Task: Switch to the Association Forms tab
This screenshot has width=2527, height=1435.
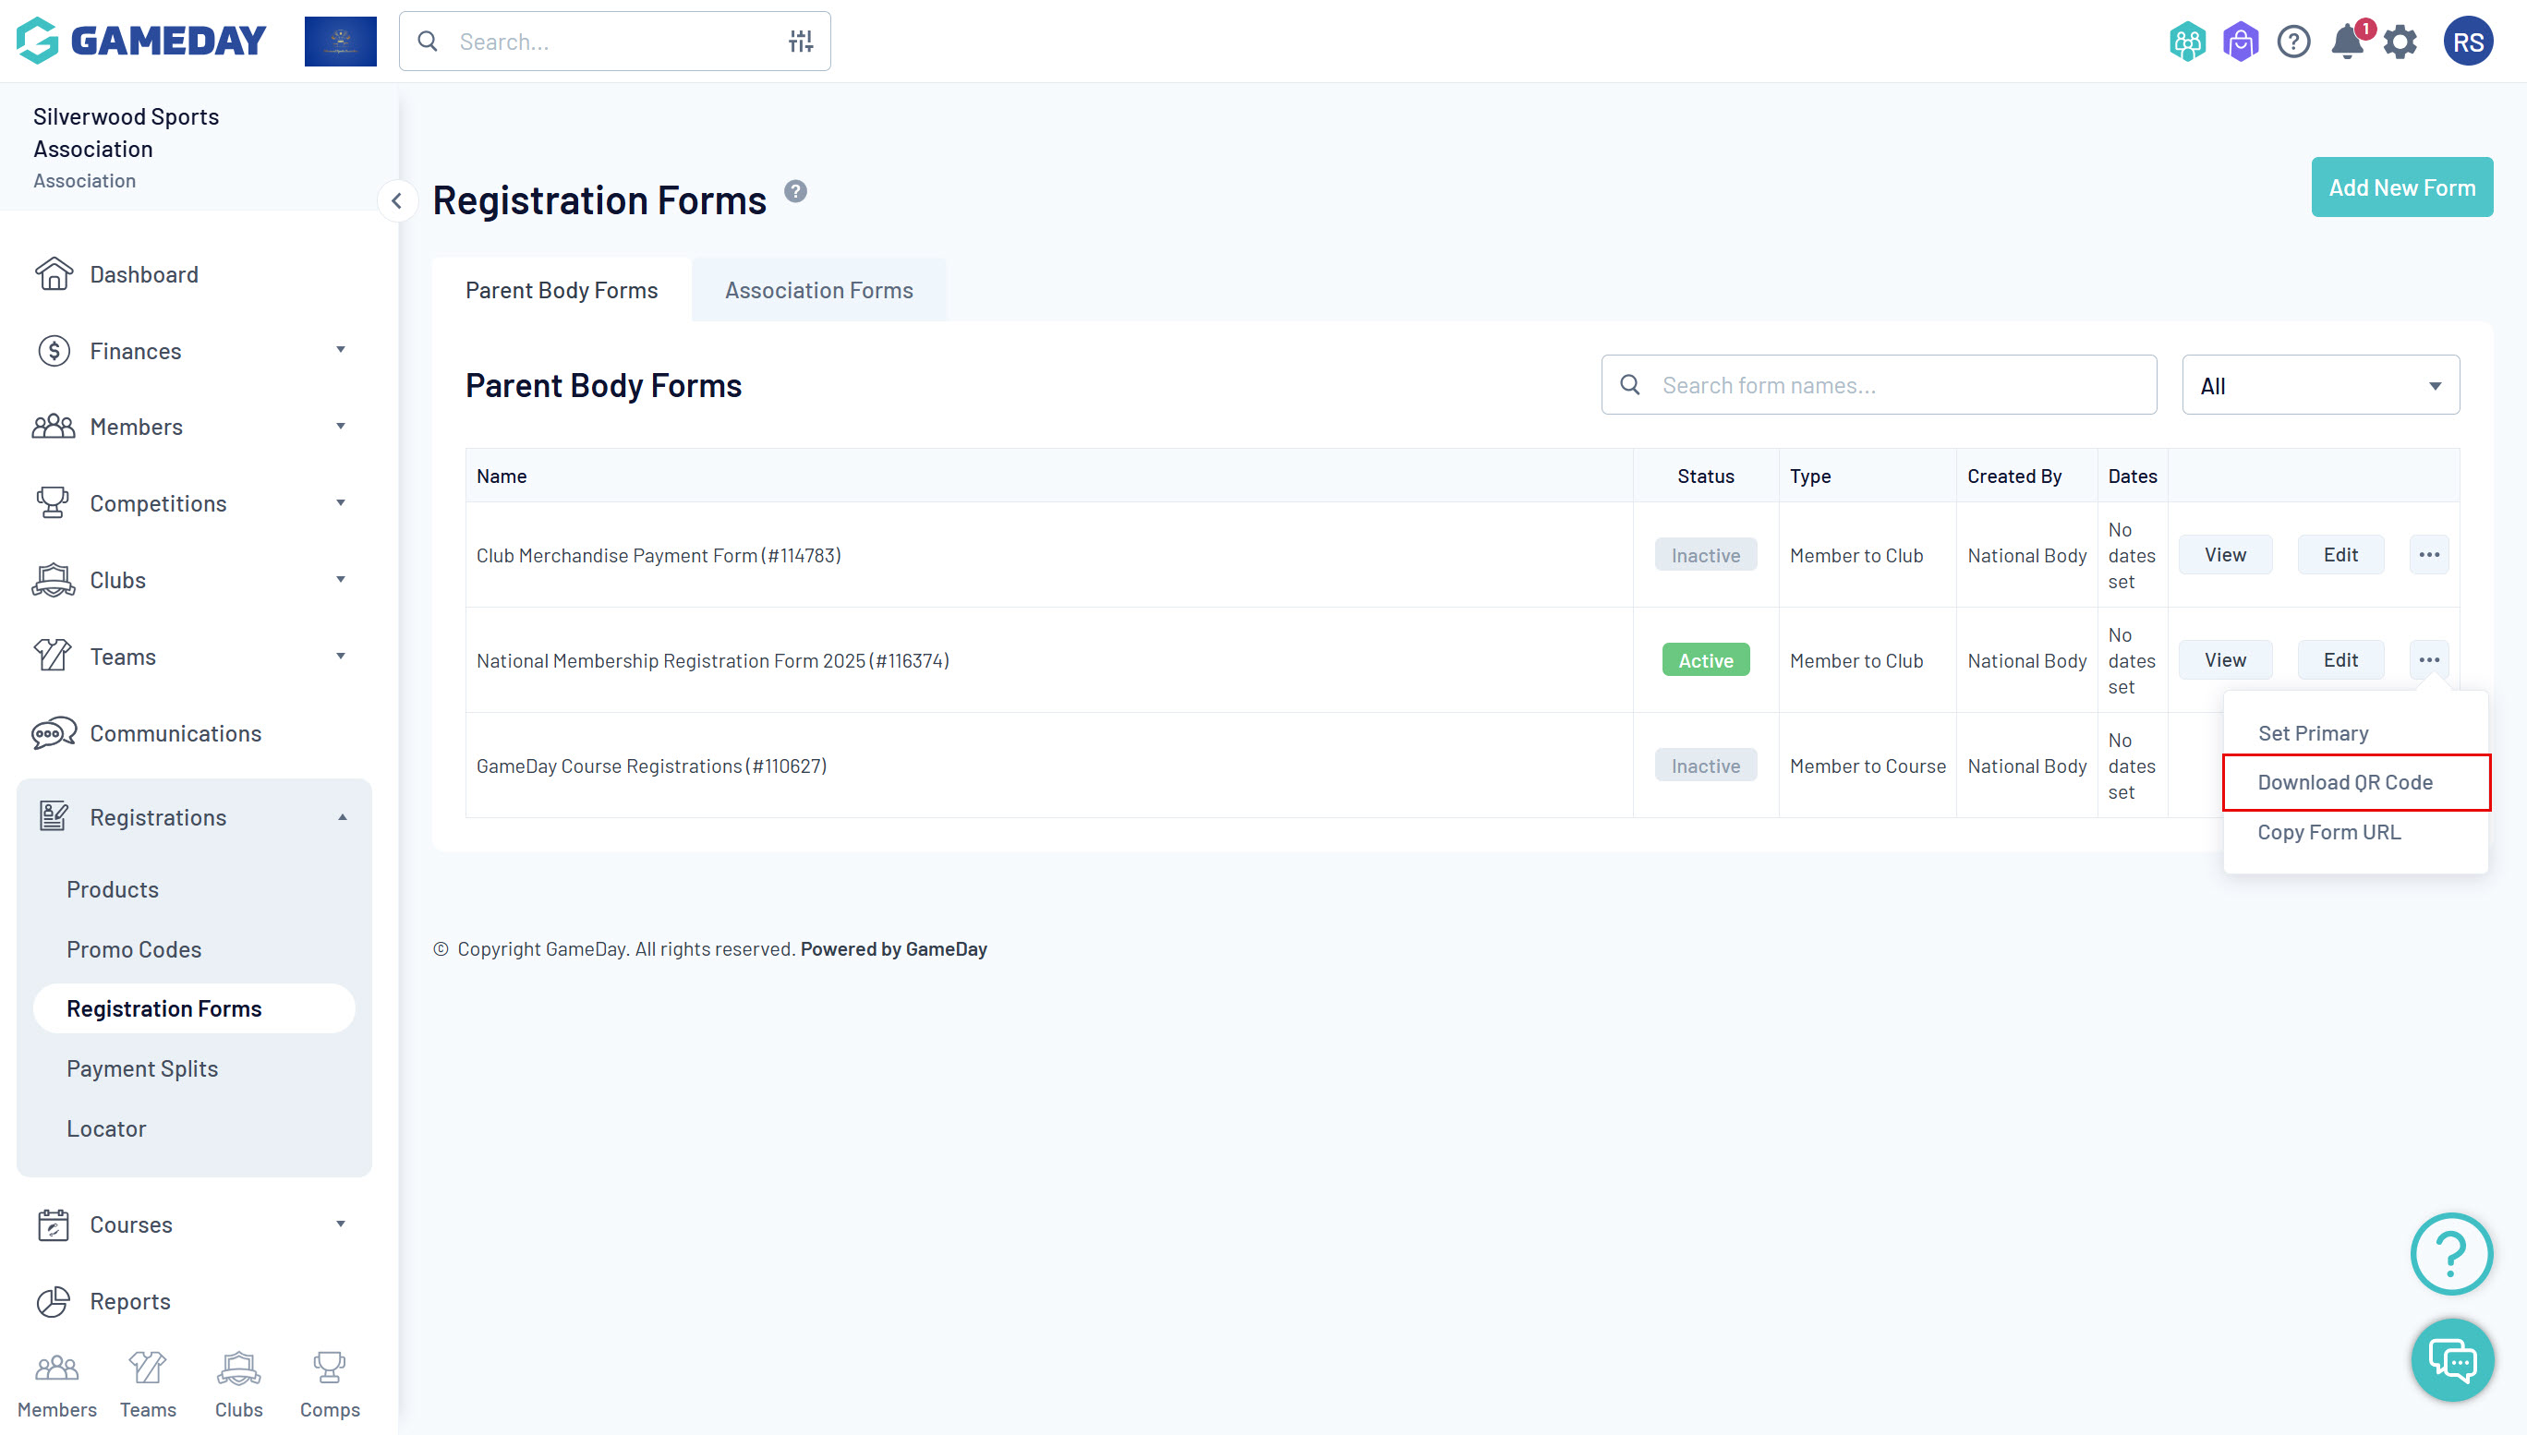Action: (x=818, y=290)
